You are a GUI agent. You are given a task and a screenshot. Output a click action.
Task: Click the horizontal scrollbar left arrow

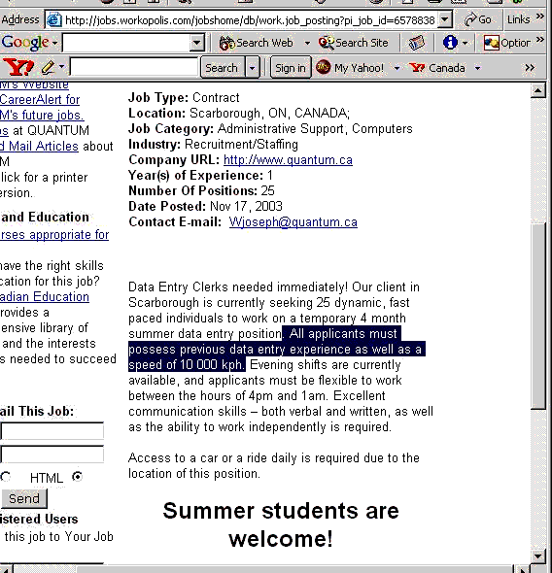tap(7, 569)
